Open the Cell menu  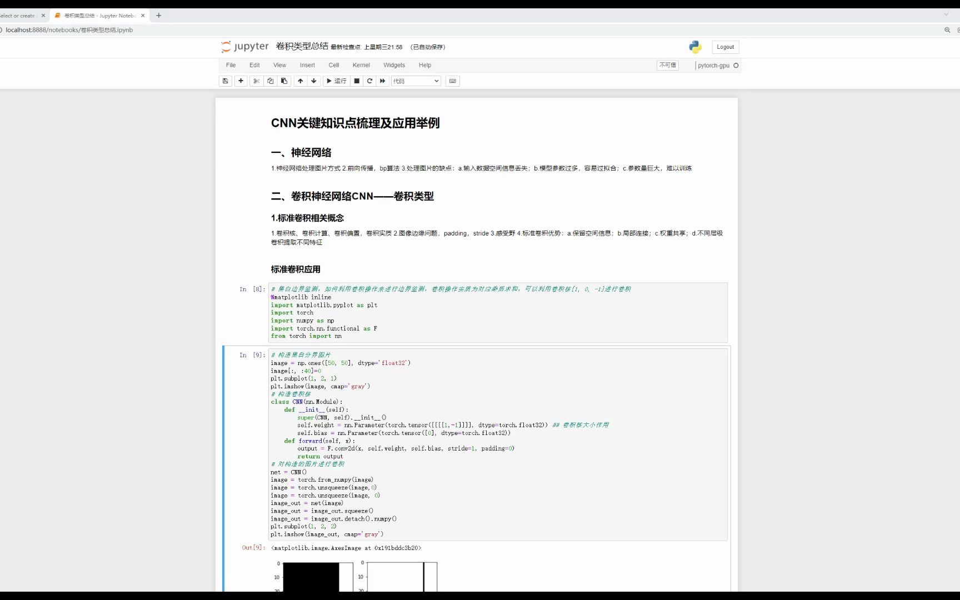point(334,65)
